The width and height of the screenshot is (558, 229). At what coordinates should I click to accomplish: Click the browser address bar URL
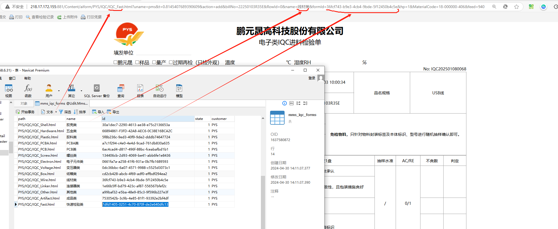pos(251,7)
